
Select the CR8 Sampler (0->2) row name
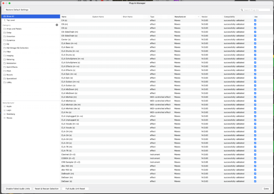click(x=71, y=162)
